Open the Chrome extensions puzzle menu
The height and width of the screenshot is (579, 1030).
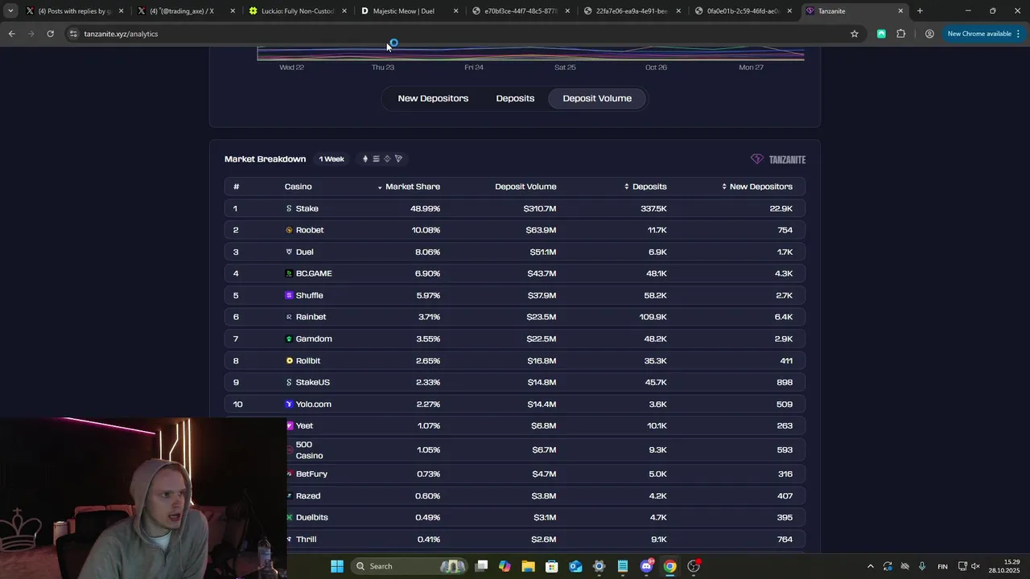pos(900,34)
